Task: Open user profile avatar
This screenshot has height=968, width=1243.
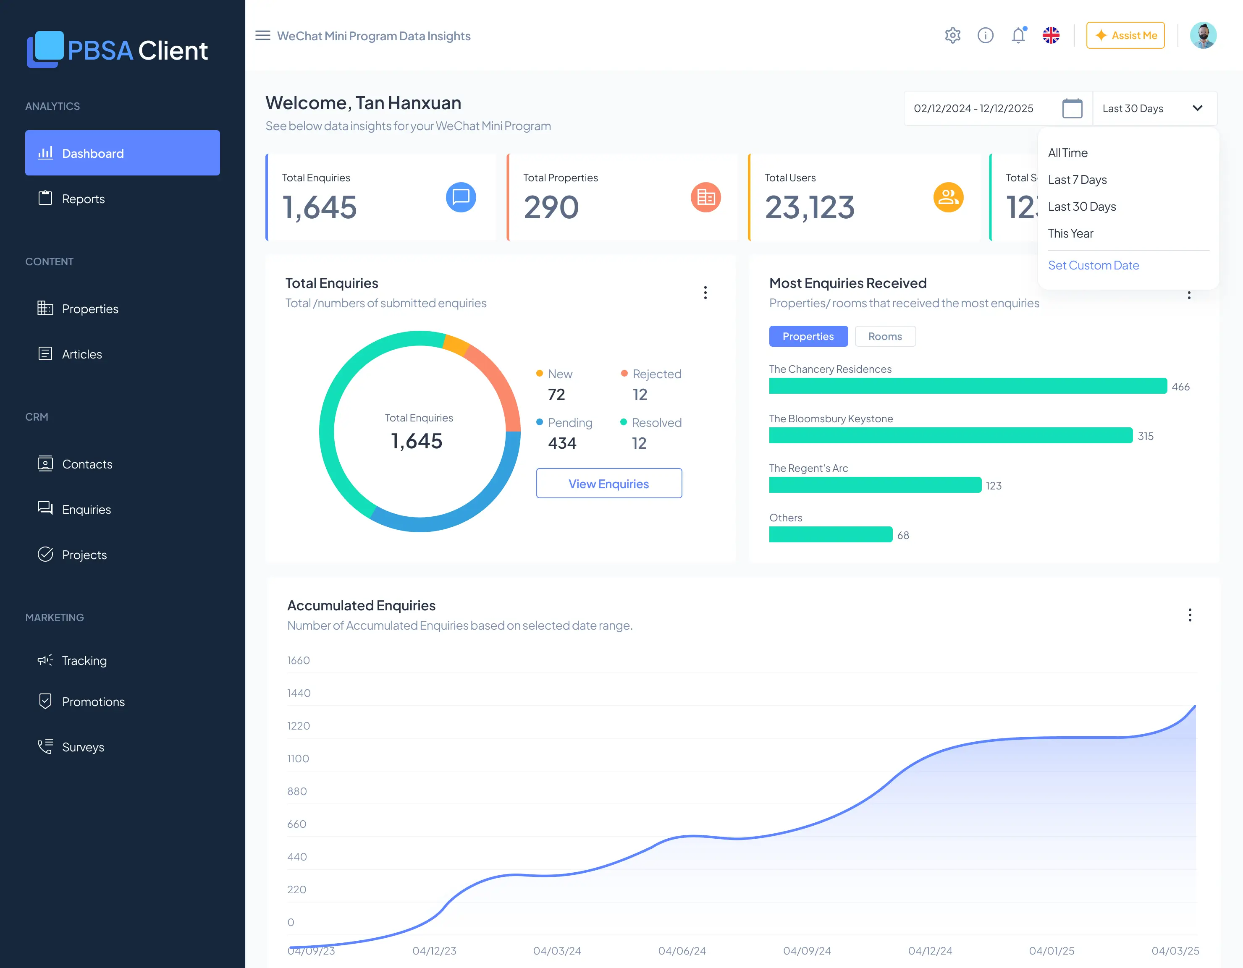Action: point(1203,35)
